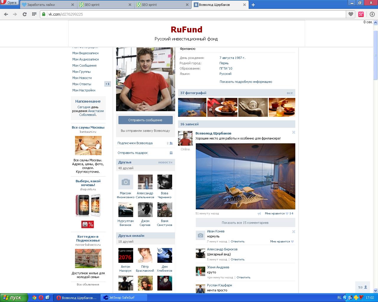Click the red SE extension icon
This screenshot has height=302, width=378.
(361, 14)
